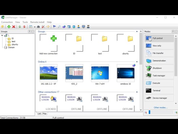178x134 pixels.
Task: Collapse the root node in Groups tree
Action: [x=2, y=35]
